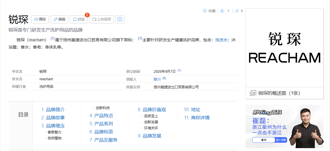Click the 目录 contents heading

click(23, 115)
